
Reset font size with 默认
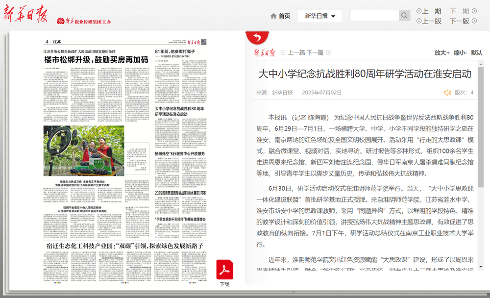pos(476,52)
